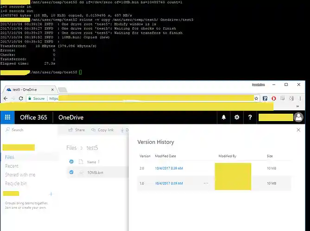310x231 pixels.
Task: Bookmark this page with the star icon
Action: [256, 98]
